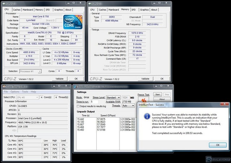
Task: Click the Memory Size value 4096 MBytes
Action: 112,21
